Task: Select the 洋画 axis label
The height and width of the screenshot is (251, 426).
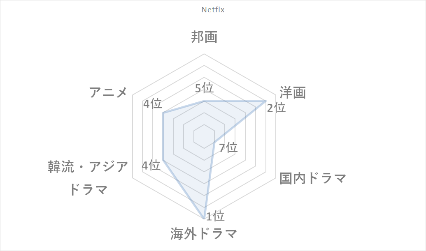Action: 293,92
